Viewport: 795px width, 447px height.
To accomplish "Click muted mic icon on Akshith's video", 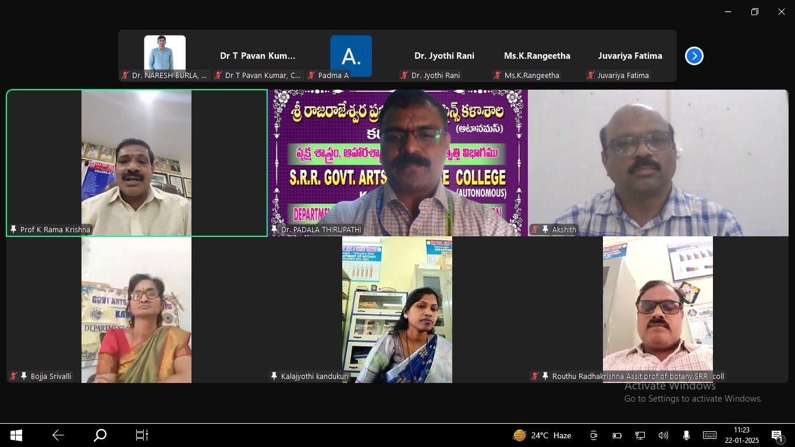I will [535, 230].
